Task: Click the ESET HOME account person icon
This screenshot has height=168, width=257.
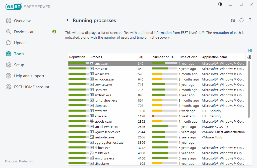Action: (9, 87)
